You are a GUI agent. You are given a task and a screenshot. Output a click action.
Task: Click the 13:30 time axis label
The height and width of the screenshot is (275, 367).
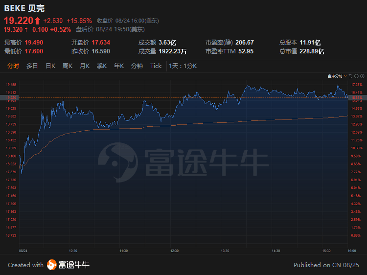(225, 251)
